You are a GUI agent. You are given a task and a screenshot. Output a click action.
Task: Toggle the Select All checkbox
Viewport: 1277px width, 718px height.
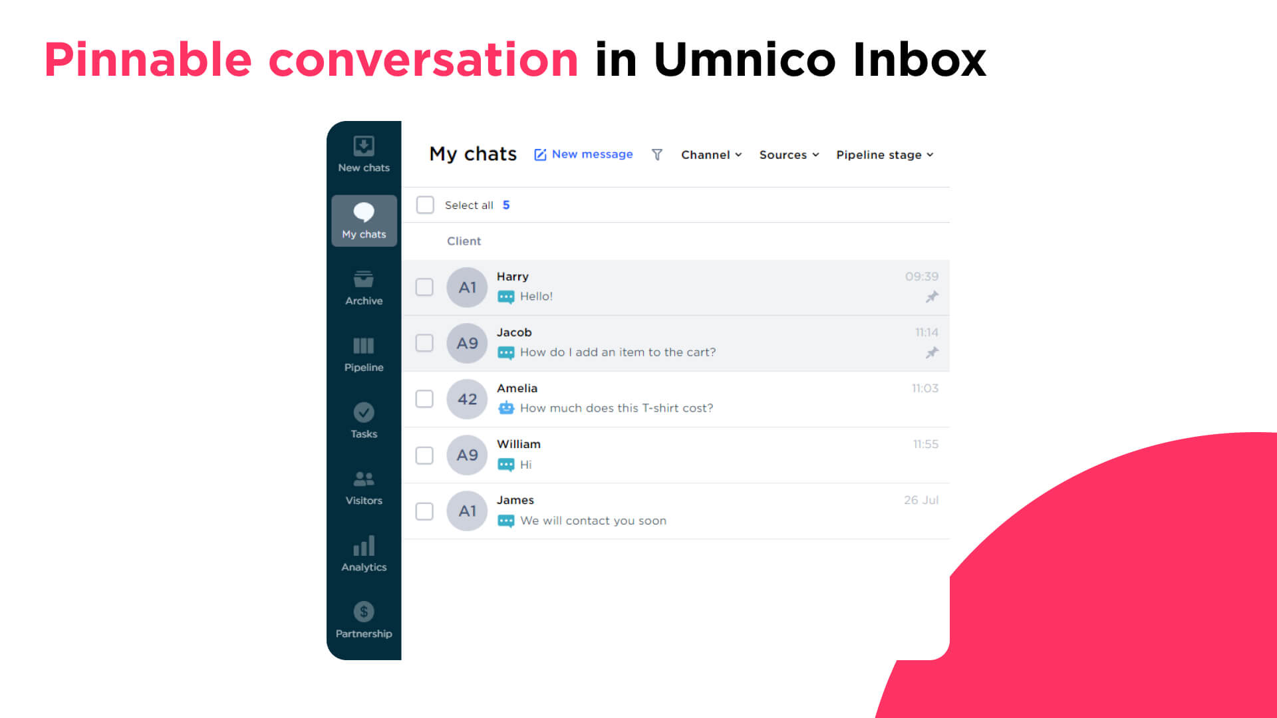tap(424, 204)
